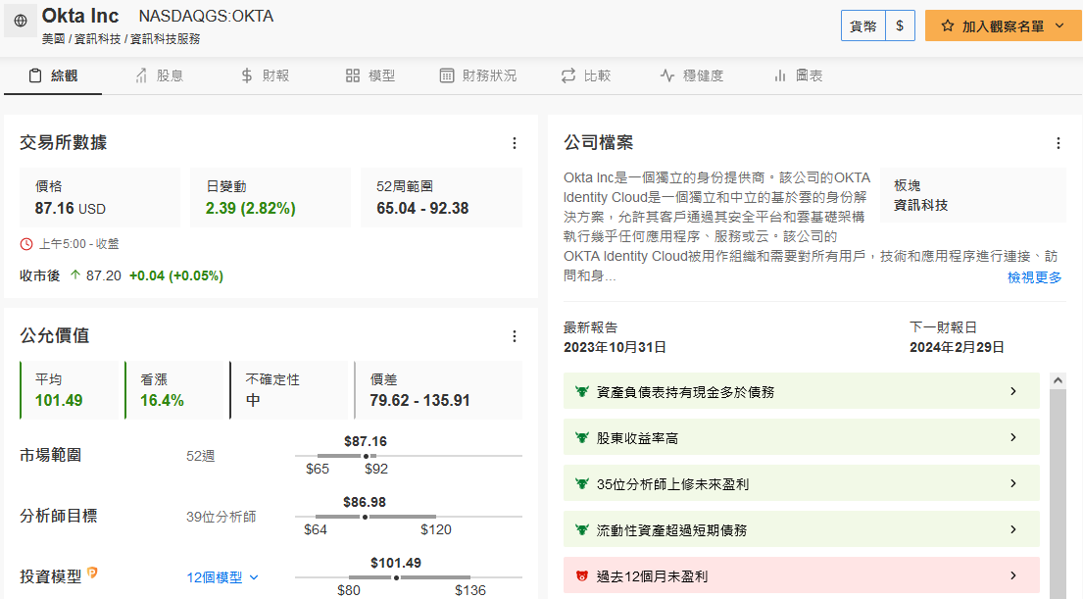
Task: Open the 加入觀察名單 dropdown arrow
Action: (1059, 26)
